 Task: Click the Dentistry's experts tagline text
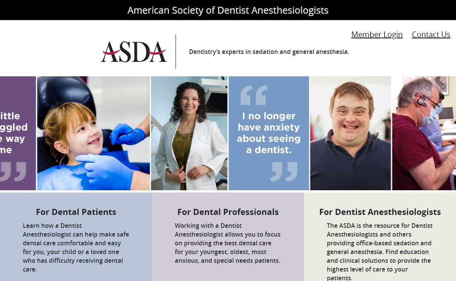[269, 52]
